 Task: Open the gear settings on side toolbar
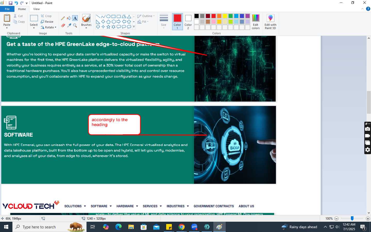coord(368,150)
